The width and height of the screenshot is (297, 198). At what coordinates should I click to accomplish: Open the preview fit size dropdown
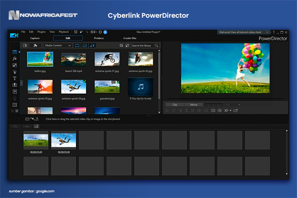coord(233,105)
